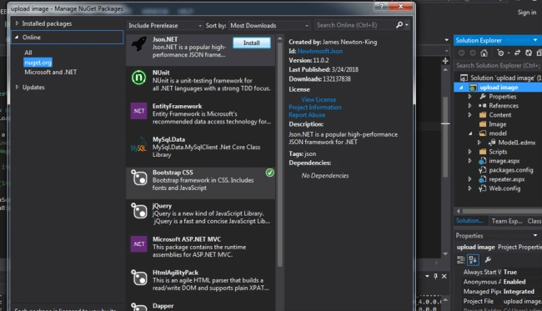Viewport: 542px width, 311px height.
Task: Click the jQuery package icon
Action: click(139, 211)
